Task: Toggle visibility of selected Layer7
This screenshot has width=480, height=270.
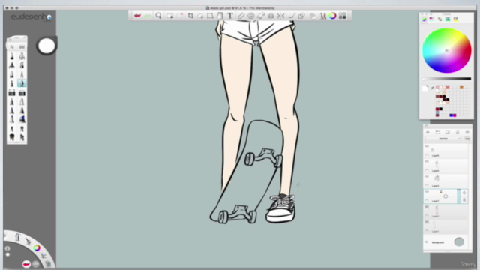Action: pos(427,192)
